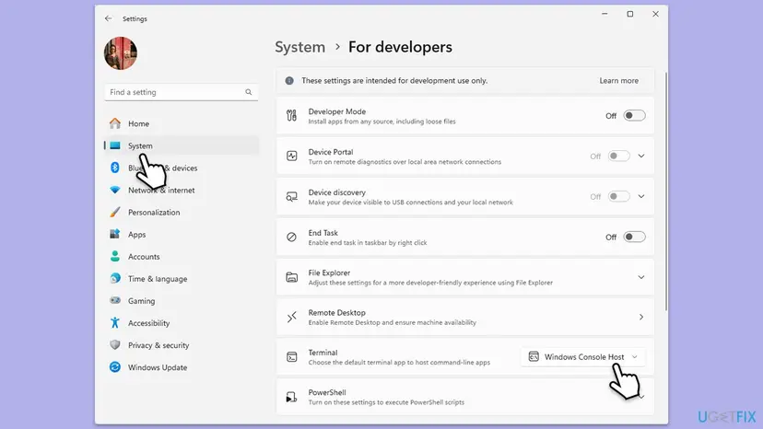This screenshot has height=429, width=763.
Task: Click the Apps icon in sidebar
Action: click(115, 234)
